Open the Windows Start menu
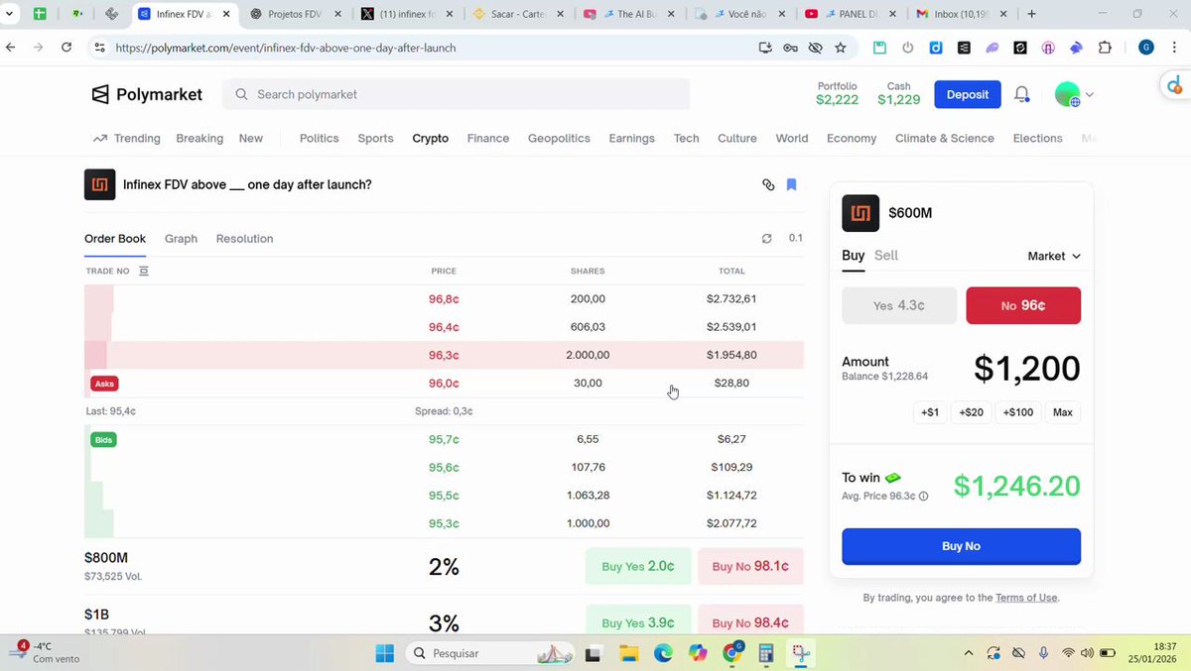Screen dimensions: 1191x671 click(x=384, y=653)
